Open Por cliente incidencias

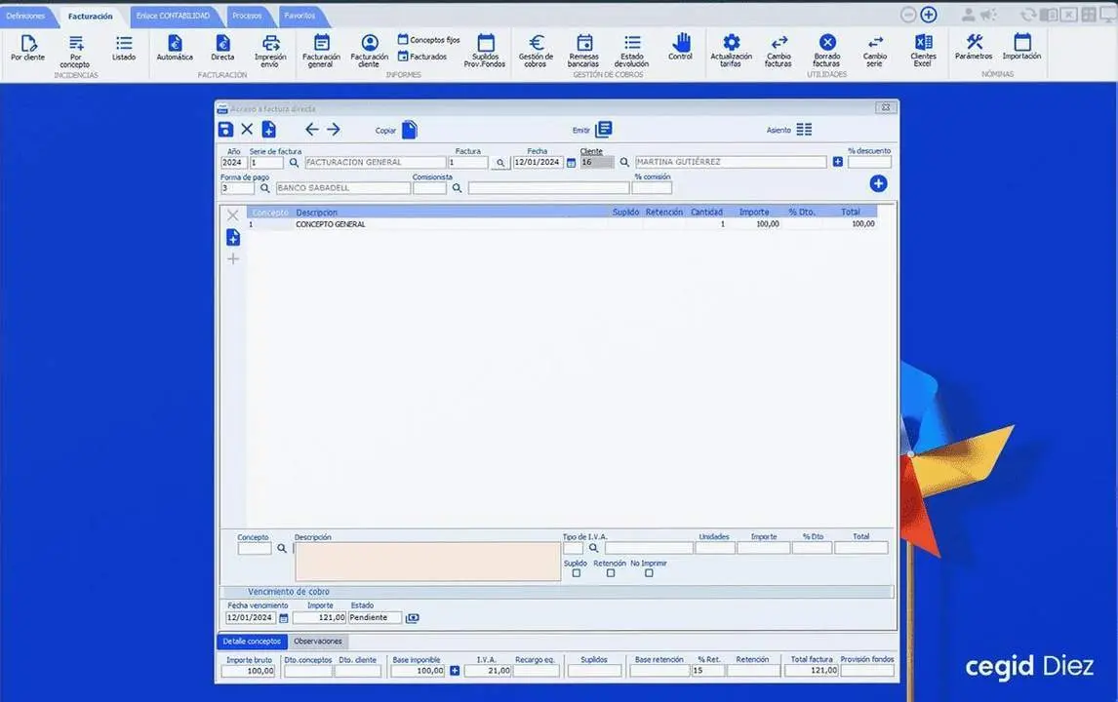(x=28, y=48)
